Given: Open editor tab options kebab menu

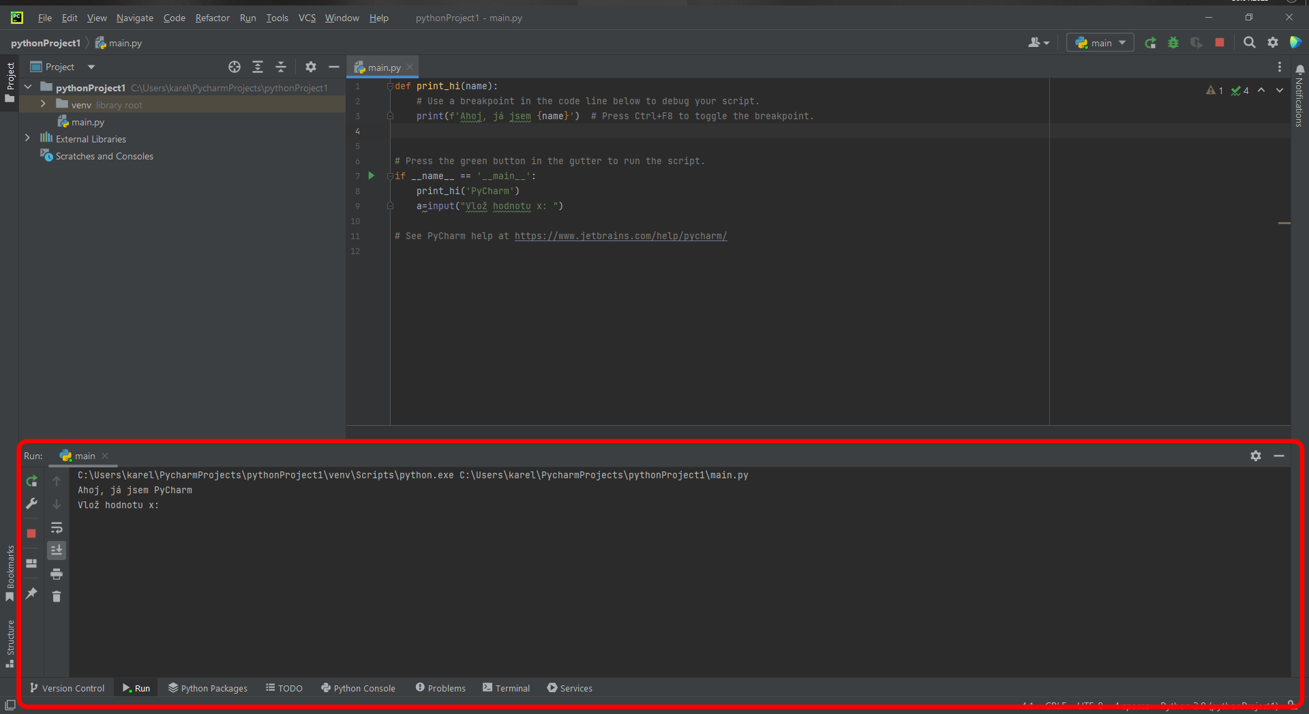Looking at the screenshot, I should 1280,67.
